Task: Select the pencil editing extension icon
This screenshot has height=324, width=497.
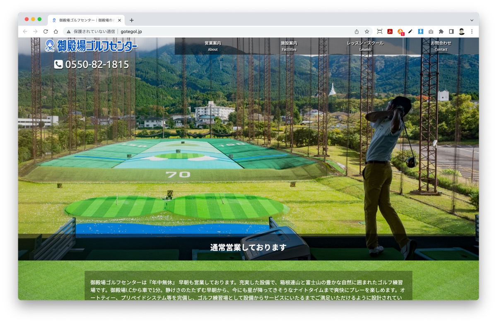Action: [410, 31]
